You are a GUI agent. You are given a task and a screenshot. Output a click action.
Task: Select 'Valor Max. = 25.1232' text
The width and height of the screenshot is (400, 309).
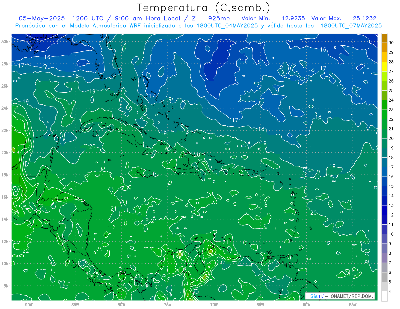pyautogui.click(x=344, y=18)
